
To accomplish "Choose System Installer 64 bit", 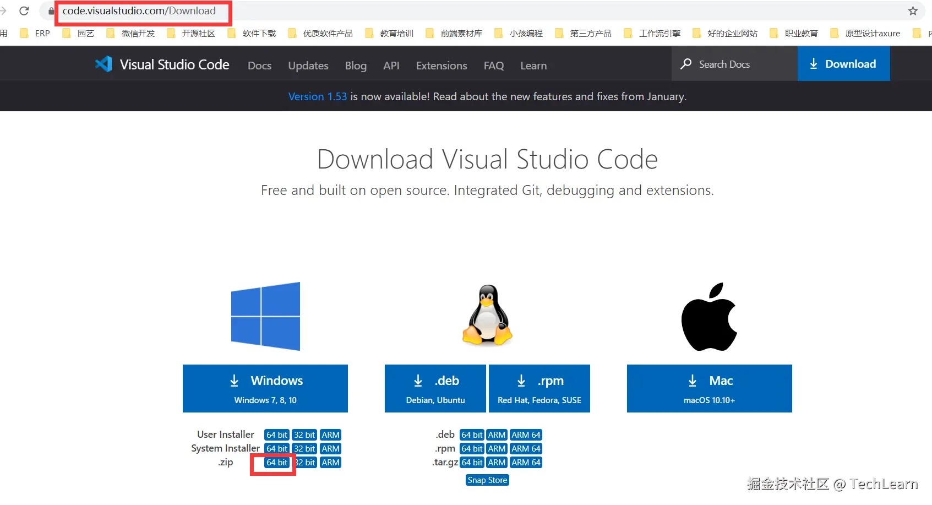I will click(x=277, y=449).
